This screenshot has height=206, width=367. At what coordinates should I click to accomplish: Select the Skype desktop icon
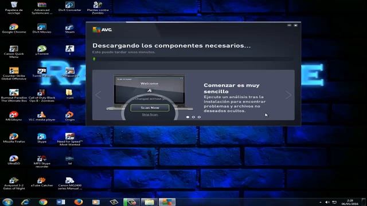coord(42,138)
